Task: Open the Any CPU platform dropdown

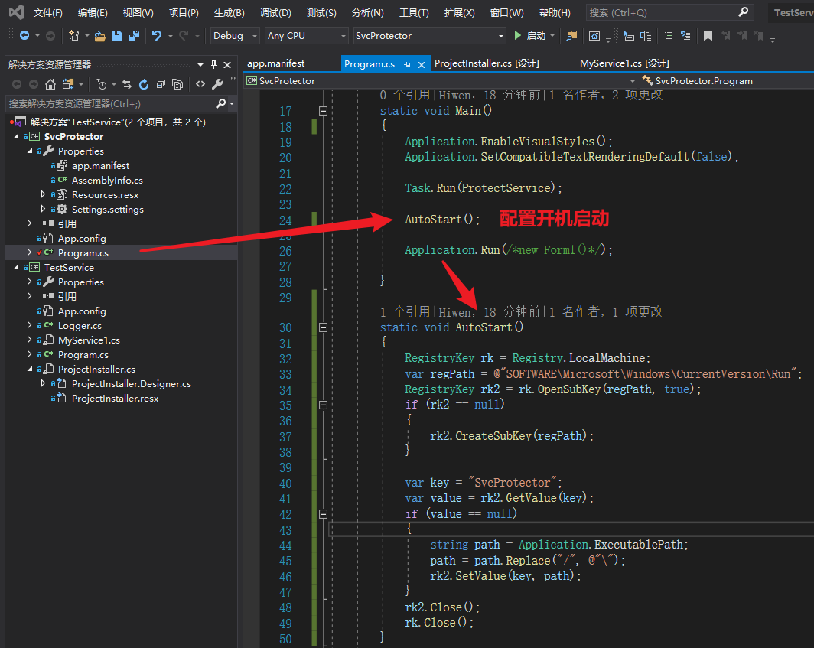Action: tap(343, 36)
